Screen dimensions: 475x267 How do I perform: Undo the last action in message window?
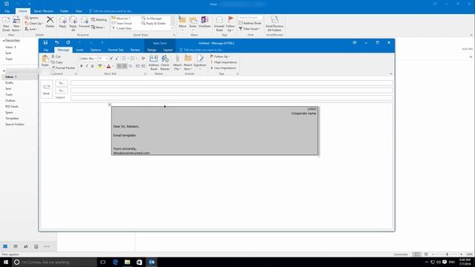(x=56, y=43)
